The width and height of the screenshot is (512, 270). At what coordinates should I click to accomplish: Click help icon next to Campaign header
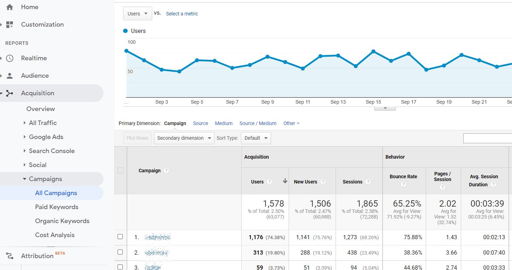pyautogui.click(x=166, y=171)
